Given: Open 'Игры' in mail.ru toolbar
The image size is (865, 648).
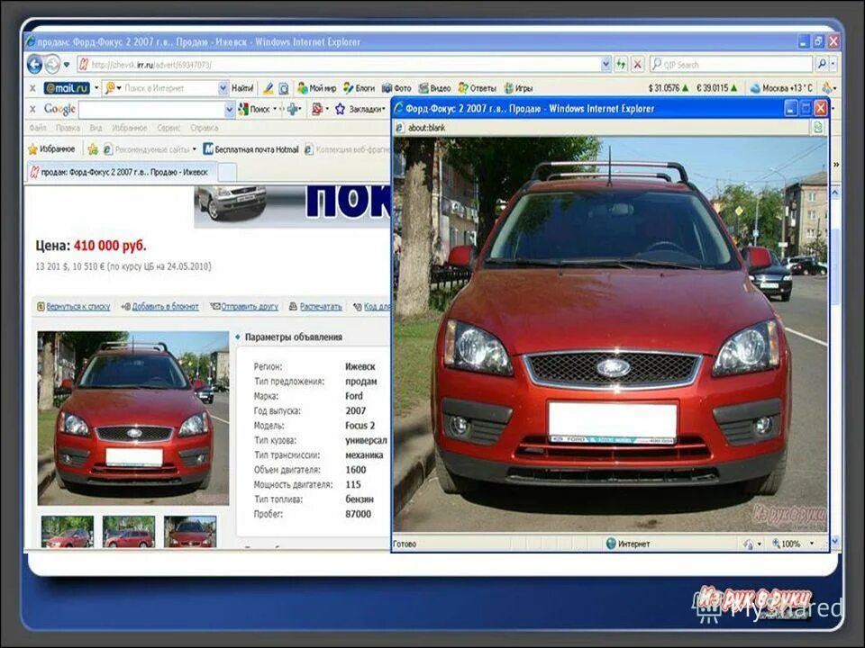Looking at the screenshot, I should [x=519, y=88].
